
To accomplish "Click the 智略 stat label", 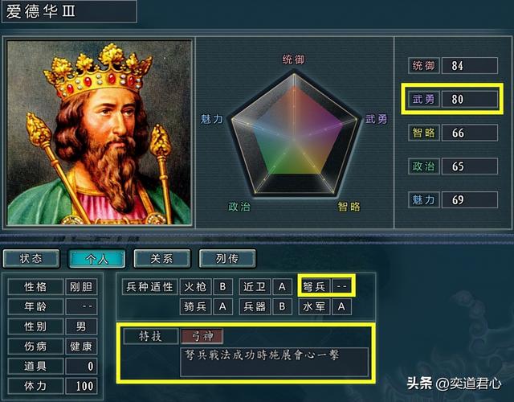I will [423, 133].
